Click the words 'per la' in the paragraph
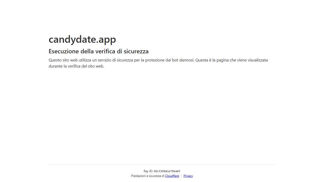Image resolution: width=324 pixels, height=182 pixels. (139, 60)
